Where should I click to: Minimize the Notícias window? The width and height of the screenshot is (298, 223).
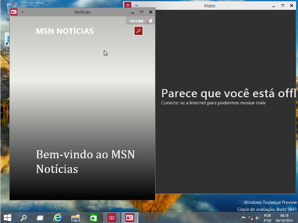point(133,13)
